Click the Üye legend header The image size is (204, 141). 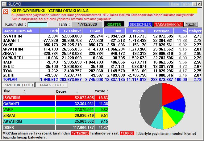[x=14, y=91]
